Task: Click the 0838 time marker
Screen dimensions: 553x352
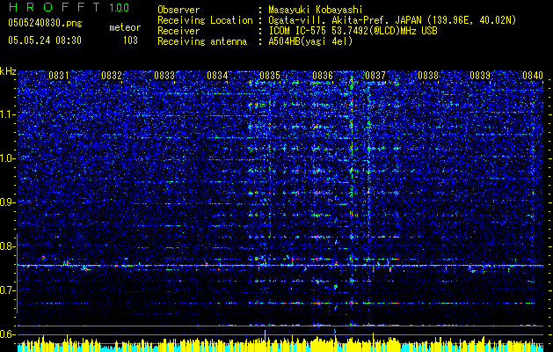Action: (x=428, y=76)
